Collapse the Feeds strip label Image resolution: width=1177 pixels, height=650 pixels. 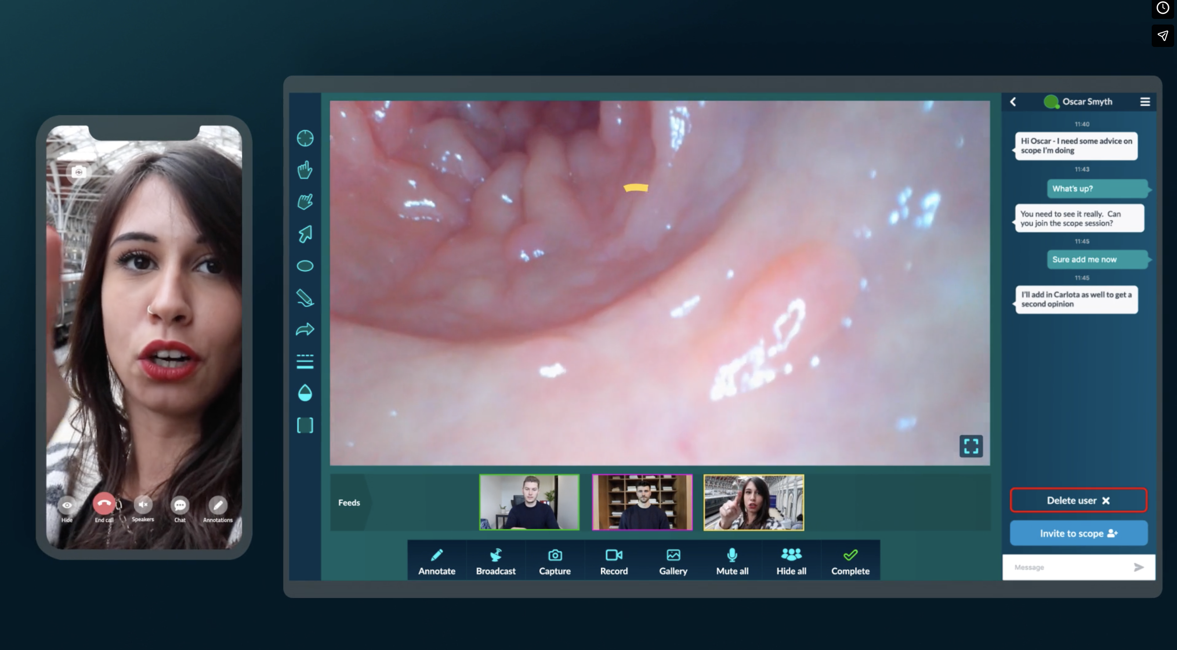point(349,503)
